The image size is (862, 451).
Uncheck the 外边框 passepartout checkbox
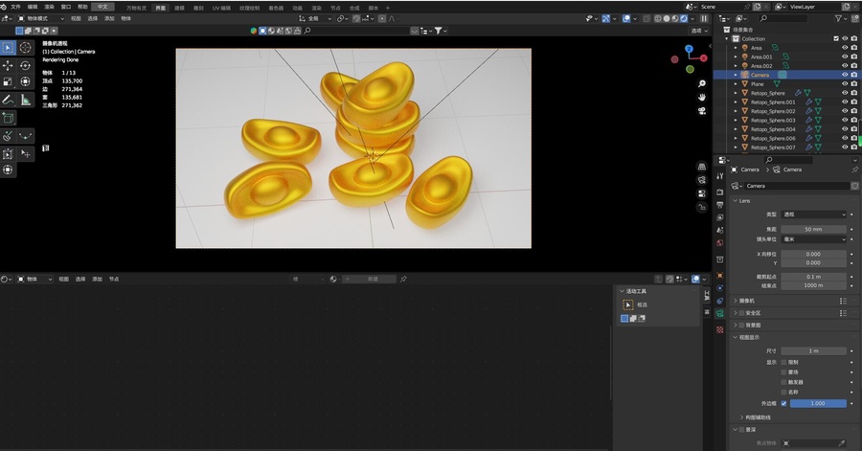783,403
